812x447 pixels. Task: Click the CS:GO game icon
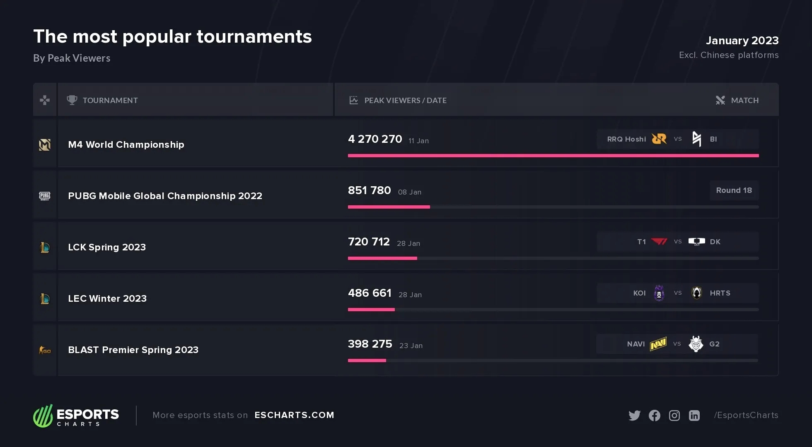(x=45, y=351)
